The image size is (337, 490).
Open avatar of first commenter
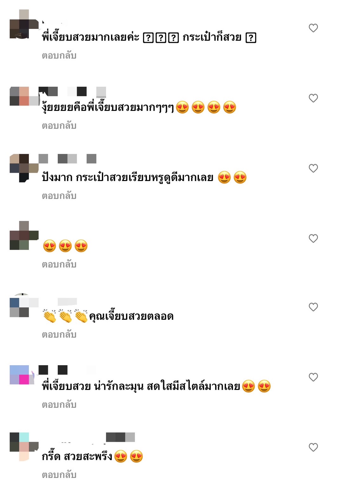click(x=24, y=24)
